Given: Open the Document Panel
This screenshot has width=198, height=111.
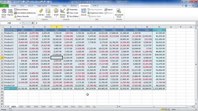Looking at the screenshot, I should point(119,13).
